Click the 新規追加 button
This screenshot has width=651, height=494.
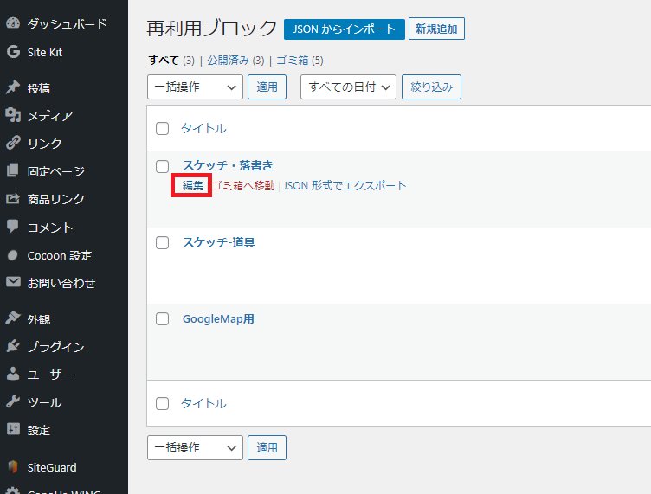tap(436, 29)
